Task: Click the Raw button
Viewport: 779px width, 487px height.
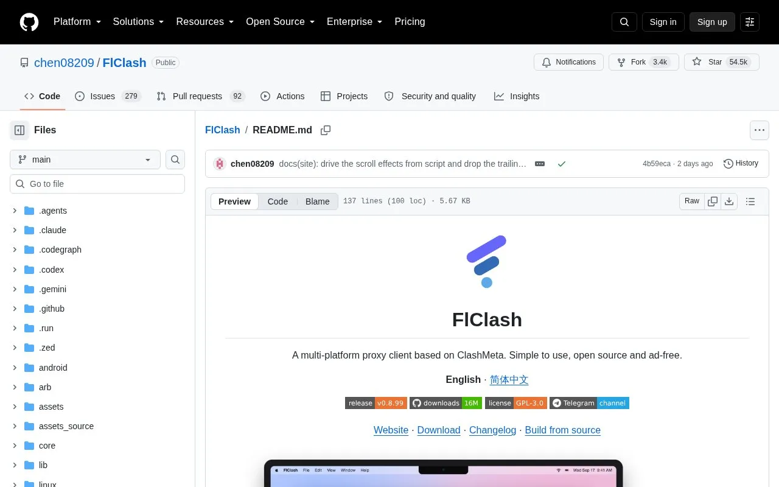Action: (x=692, y=201)
